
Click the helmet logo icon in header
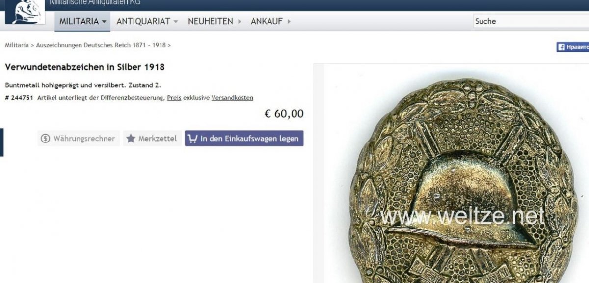pos(25,11)
